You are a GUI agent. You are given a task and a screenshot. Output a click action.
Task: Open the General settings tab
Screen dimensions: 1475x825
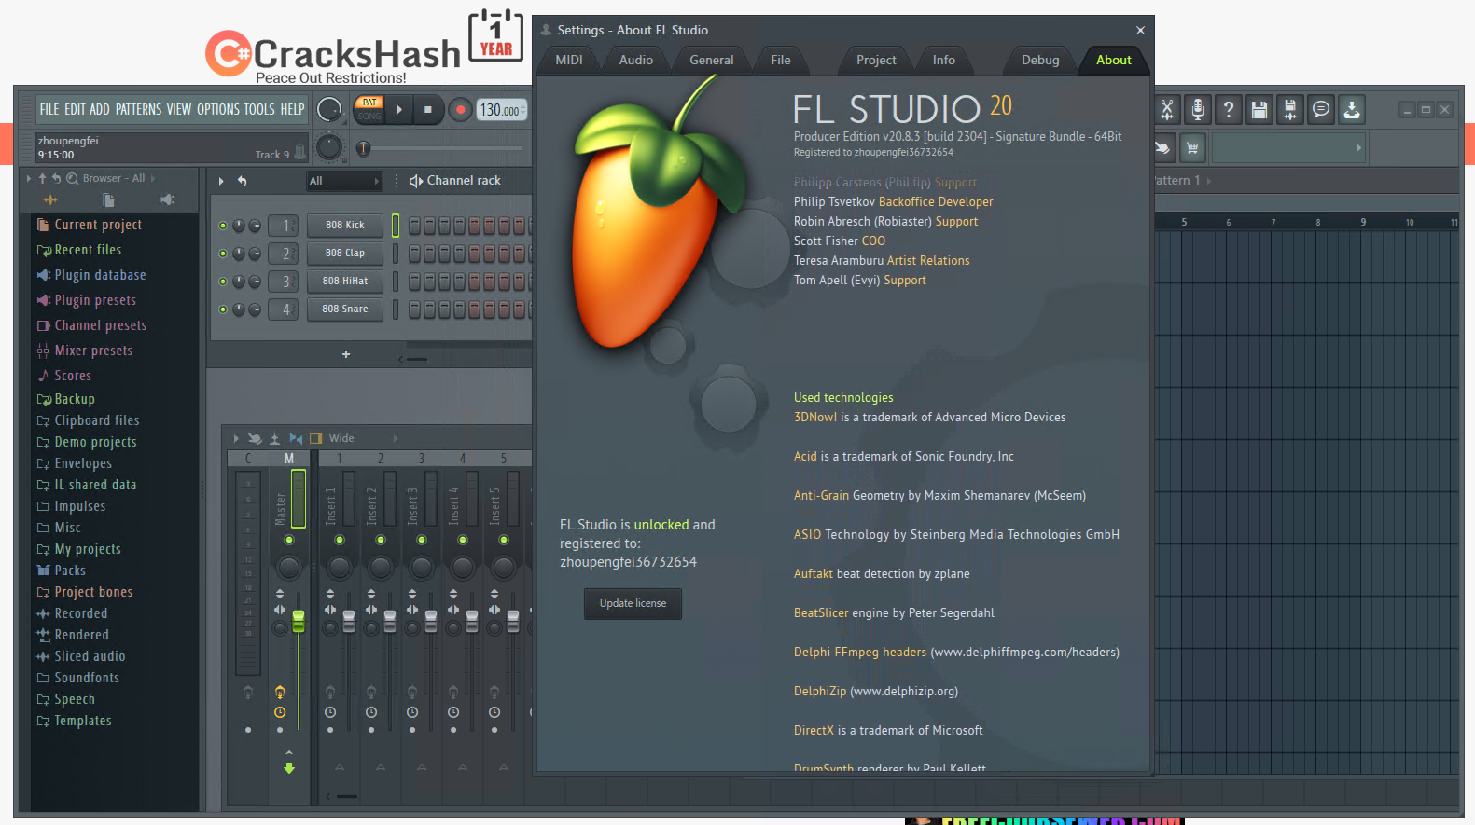712,60
